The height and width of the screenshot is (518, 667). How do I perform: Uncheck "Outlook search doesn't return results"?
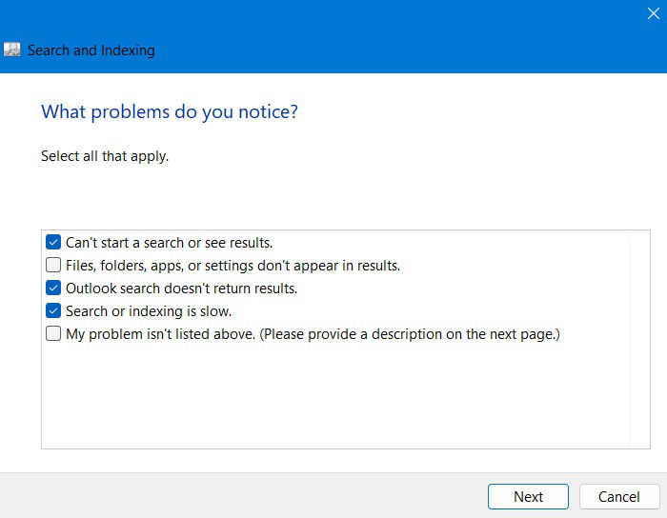coord(53,289)
